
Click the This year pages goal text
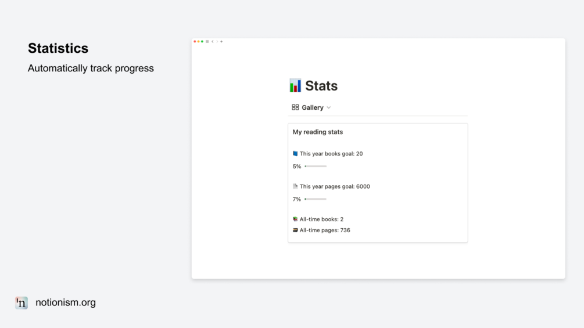[335, 186]
